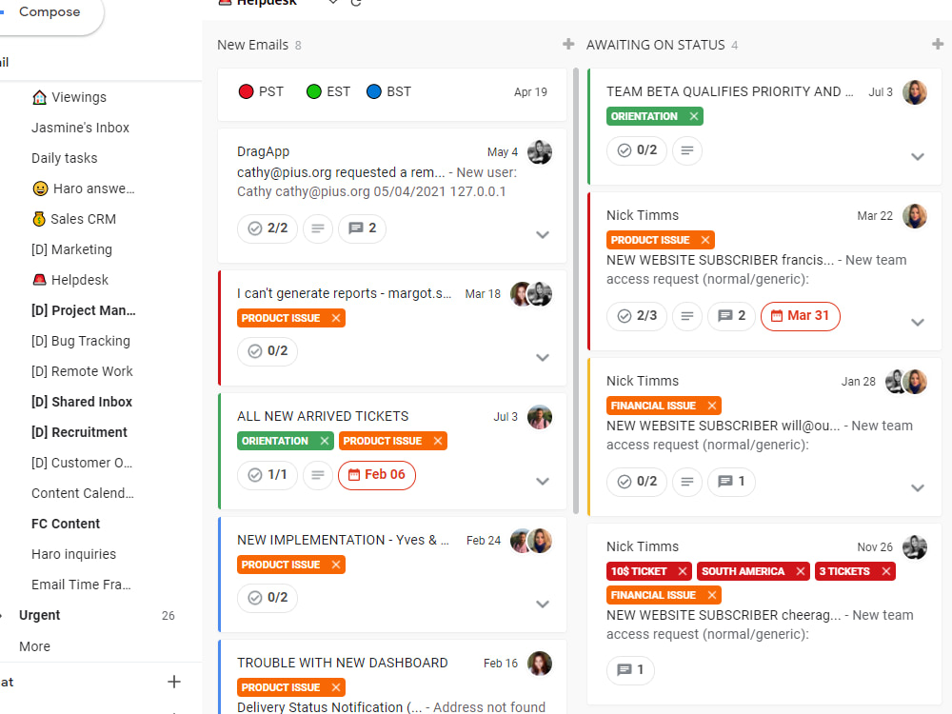Open comments on Nick Timms Mar 22 card
952x714 pixels.
(731, 316)
